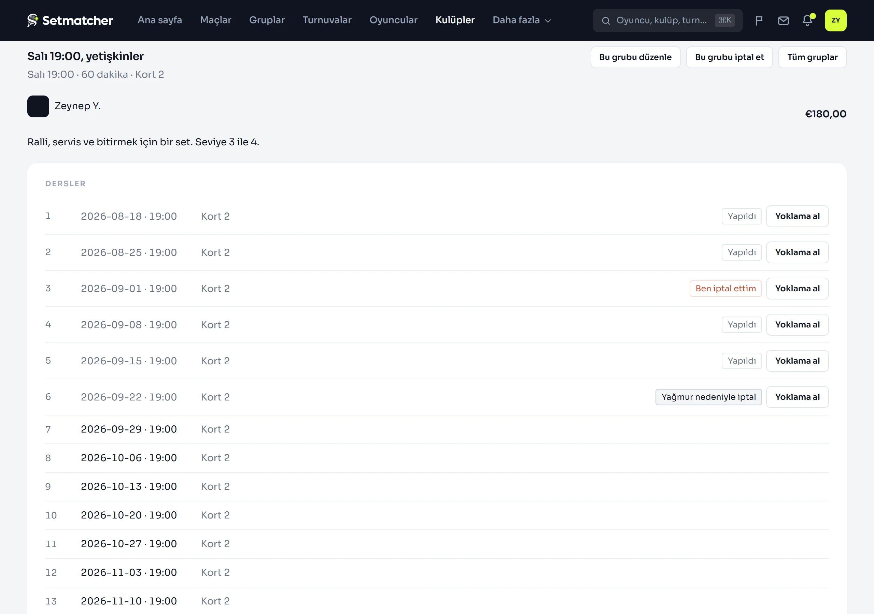Expand the Daha fazla menu

click(x=522, y=20)
